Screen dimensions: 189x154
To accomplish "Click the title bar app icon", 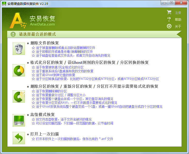I will pos(4,4).
